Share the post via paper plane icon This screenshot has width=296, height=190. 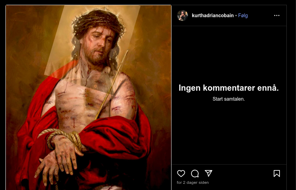click(x=209, y=174)
